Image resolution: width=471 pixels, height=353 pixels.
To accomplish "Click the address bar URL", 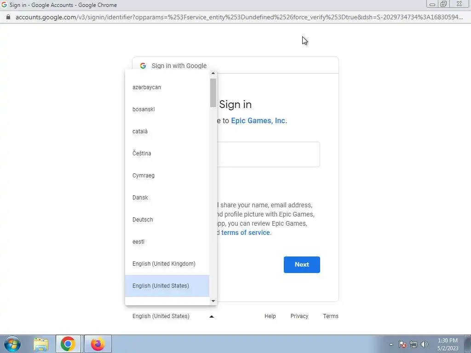I will click(x=239, y=17).
